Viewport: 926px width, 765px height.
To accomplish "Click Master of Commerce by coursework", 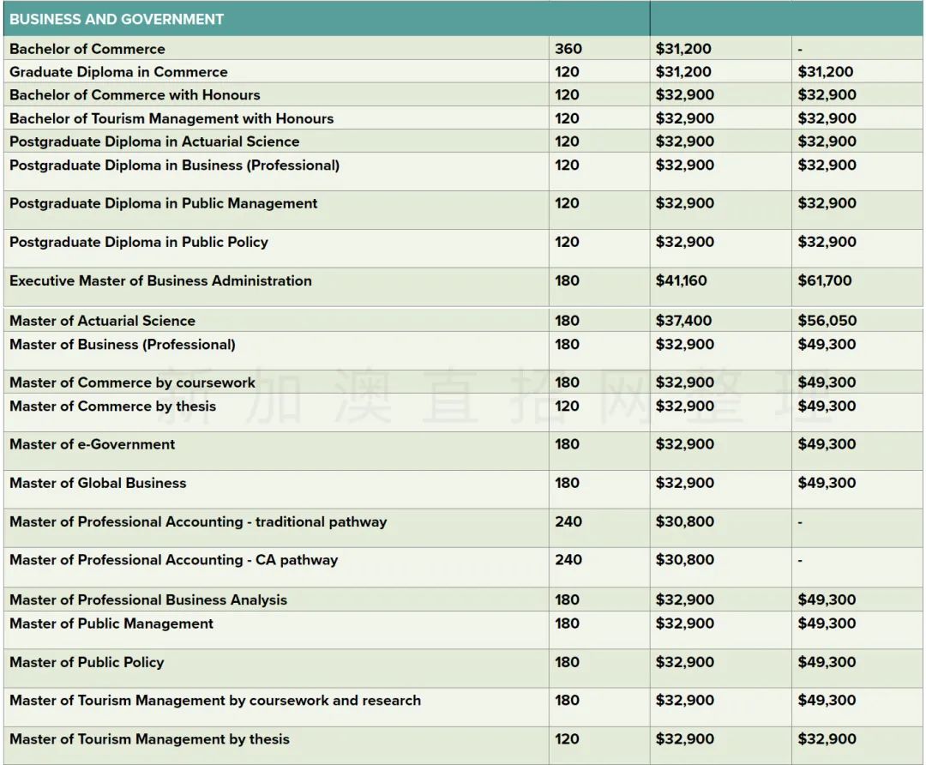I will click(x=132, y=382).
